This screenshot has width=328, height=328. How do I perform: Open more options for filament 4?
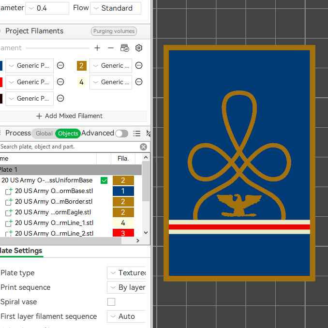click(139, 82)
